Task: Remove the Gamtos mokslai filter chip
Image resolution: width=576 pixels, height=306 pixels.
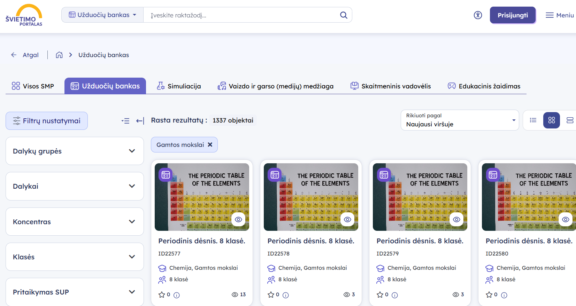Action: pos(210,144)
